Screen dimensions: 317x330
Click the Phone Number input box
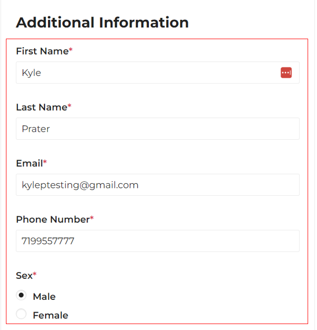pyautogui.click(x=157, y=241)
